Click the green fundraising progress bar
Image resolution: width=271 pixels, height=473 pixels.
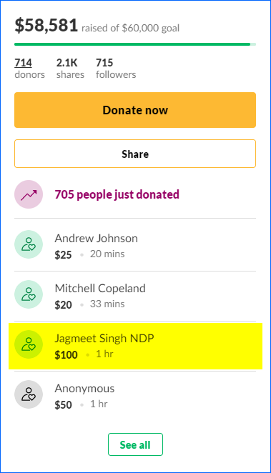[135, 44]
